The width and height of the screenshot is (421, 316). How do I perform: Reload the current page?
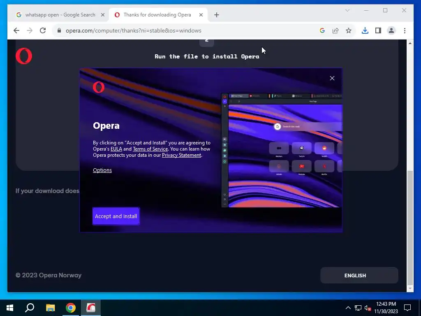pos(43,30)
